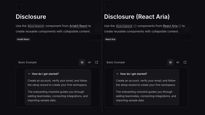Open Ariakit Basic Example in new tab
Screen dimensions: 205x115
[96, 62]
